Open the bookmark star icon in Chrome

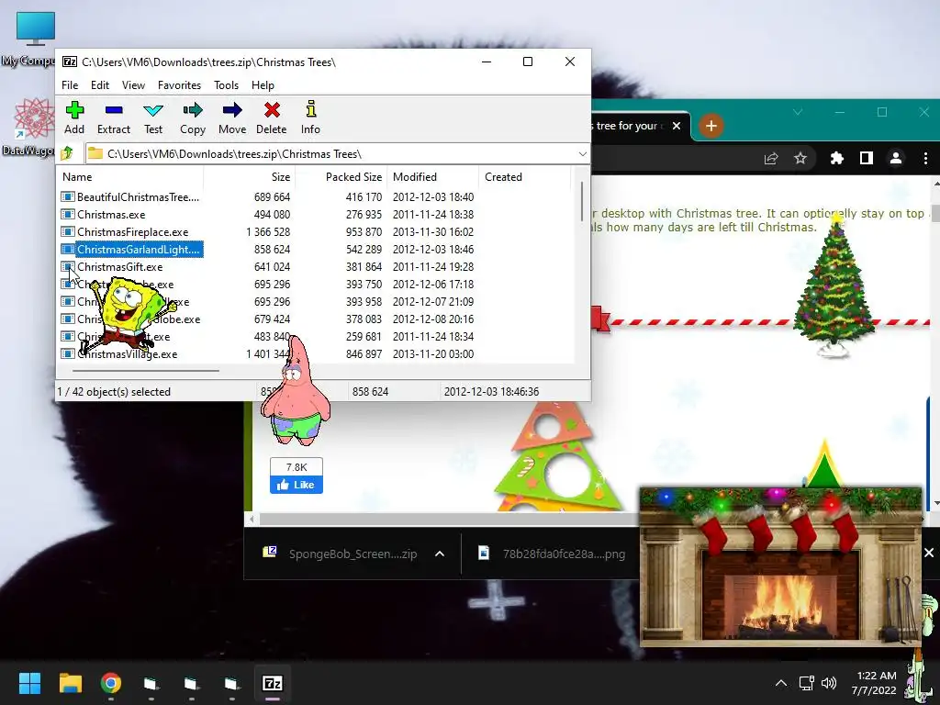[800, 158]
